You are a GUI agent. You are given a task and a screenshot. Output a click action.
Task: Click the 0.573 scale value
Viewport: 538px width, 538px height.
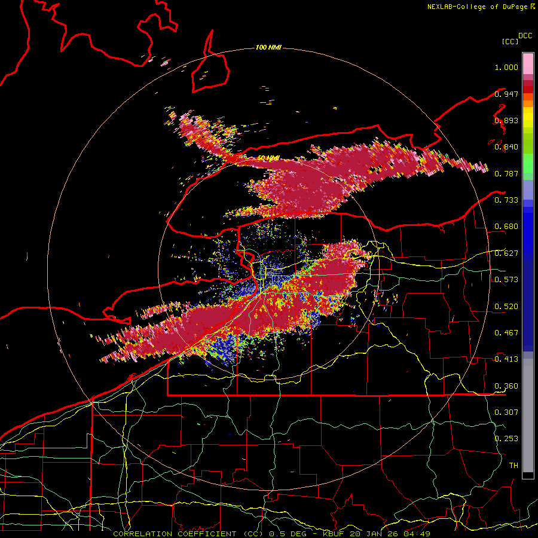506,280
